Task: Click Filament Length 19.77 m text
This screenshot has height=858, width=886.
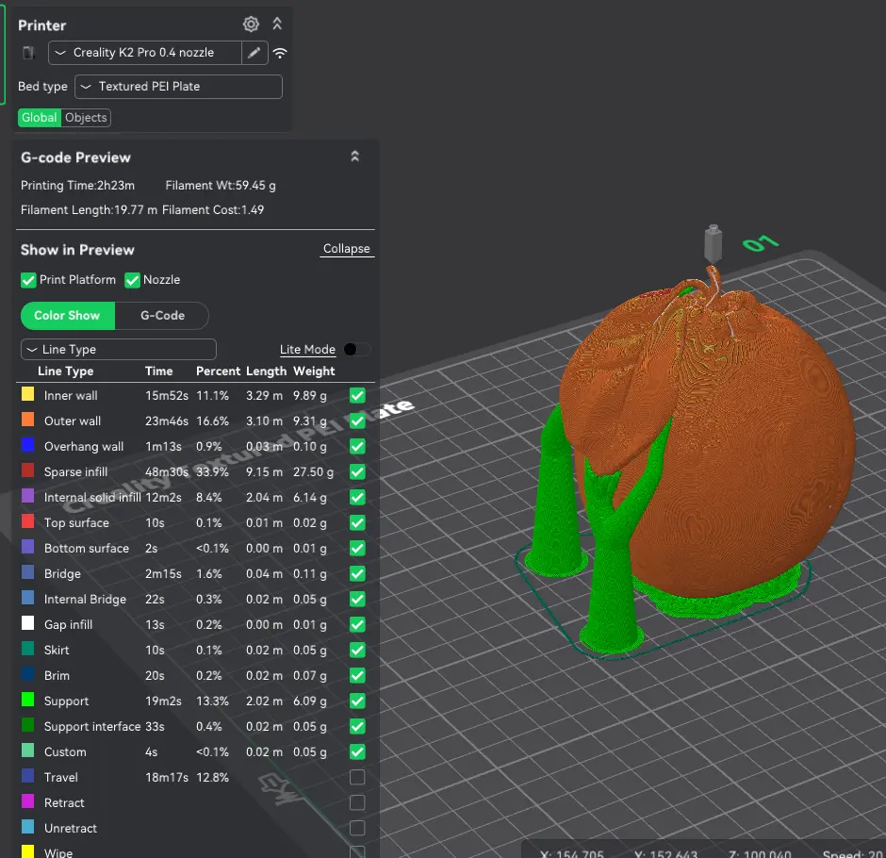Action: pos(89,209)
